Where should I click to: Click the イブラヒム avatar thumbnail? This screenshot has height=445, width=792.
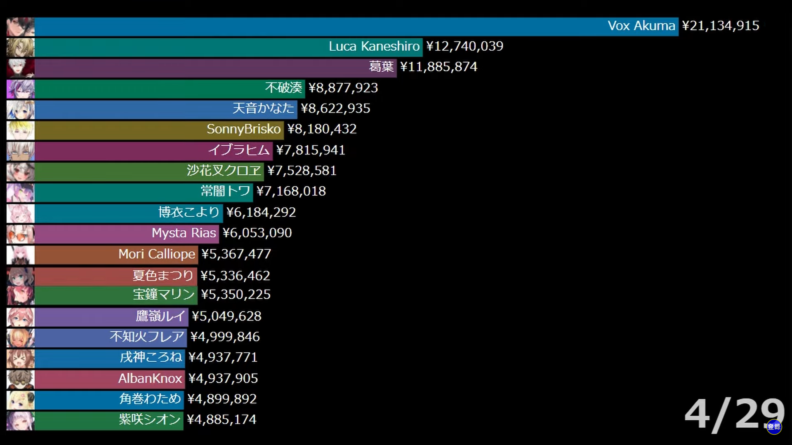point(20,151)
